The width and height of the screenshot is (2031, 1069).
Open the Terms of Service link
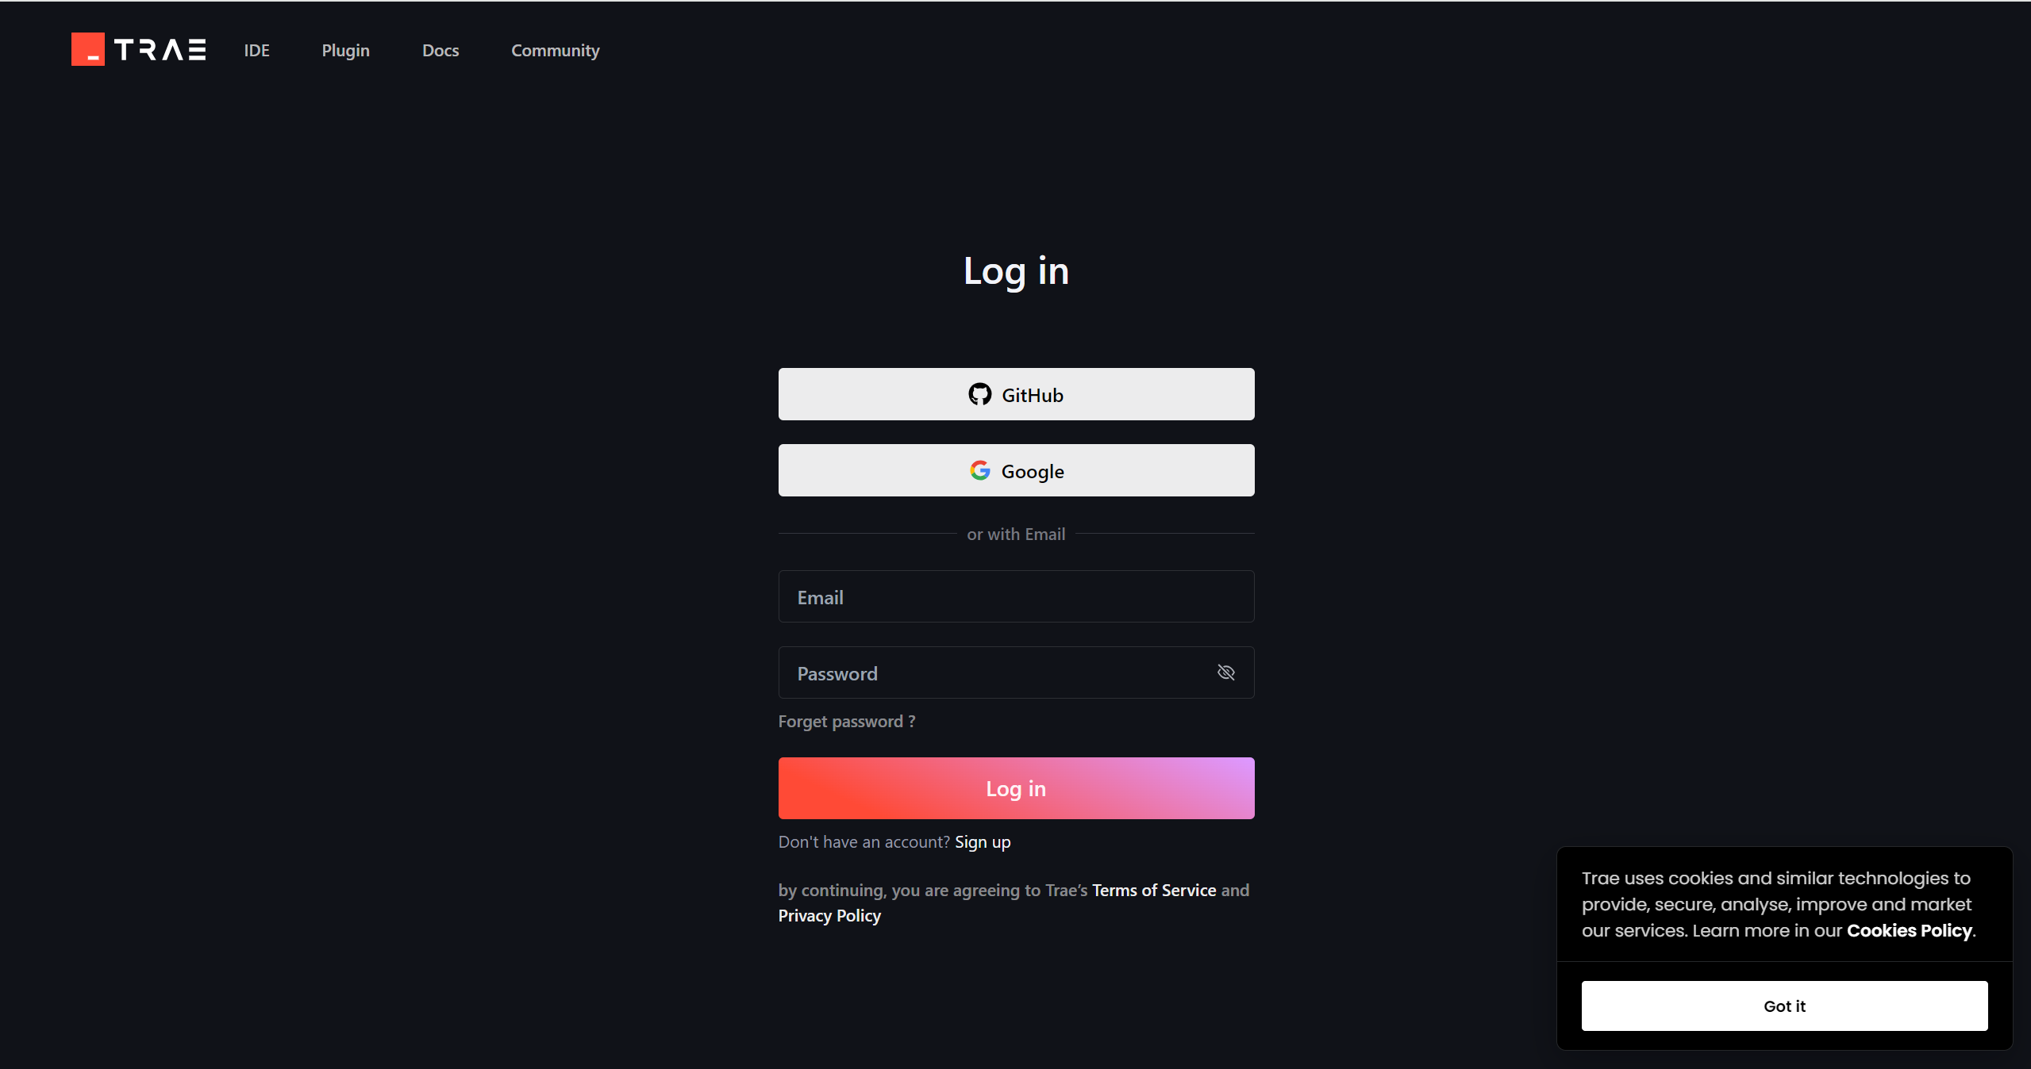point(1154,891)
